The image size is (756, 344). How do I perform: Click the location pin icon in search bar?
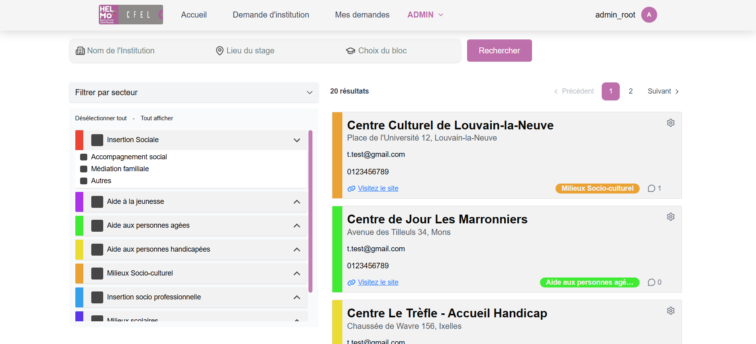click(220, 51)
